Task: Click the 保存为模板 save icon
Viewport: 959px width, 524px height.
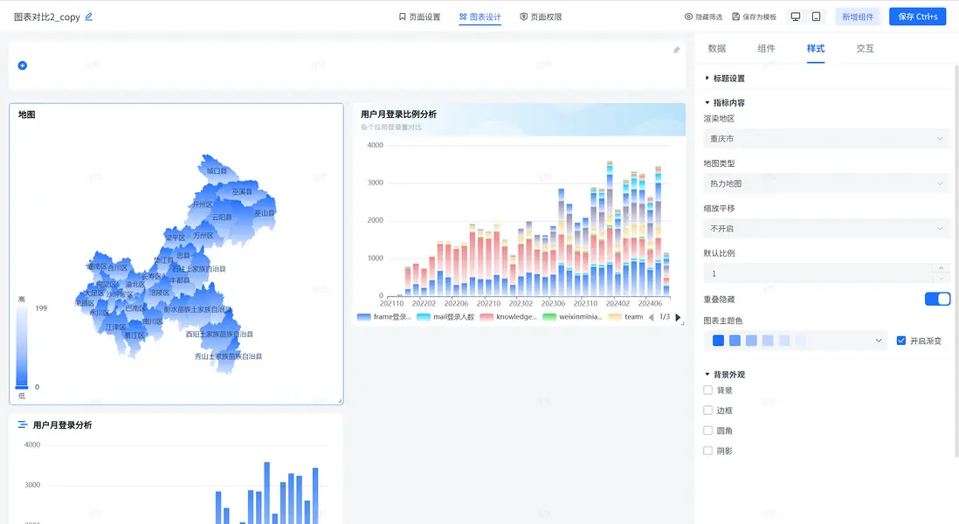Action: pos(735,17)
